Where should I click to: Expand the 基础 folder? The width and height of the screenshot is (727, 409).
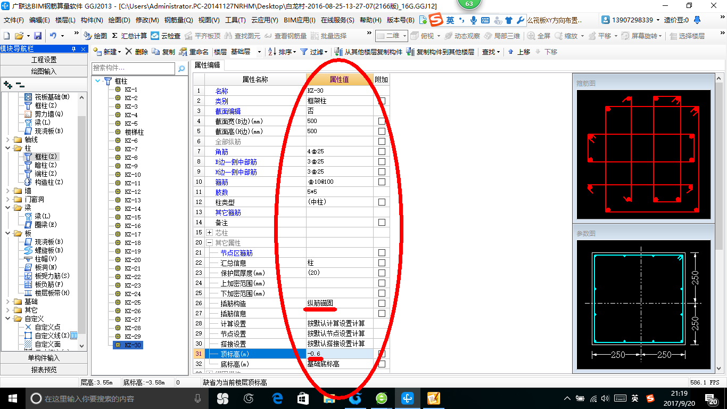pos(7,301)
